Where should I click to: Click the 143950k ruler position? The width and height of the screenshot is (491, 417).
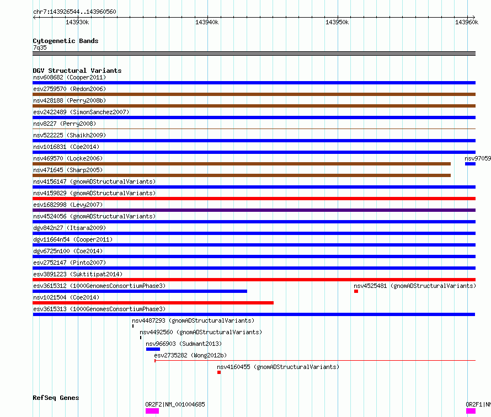click(x=337, y=22)
